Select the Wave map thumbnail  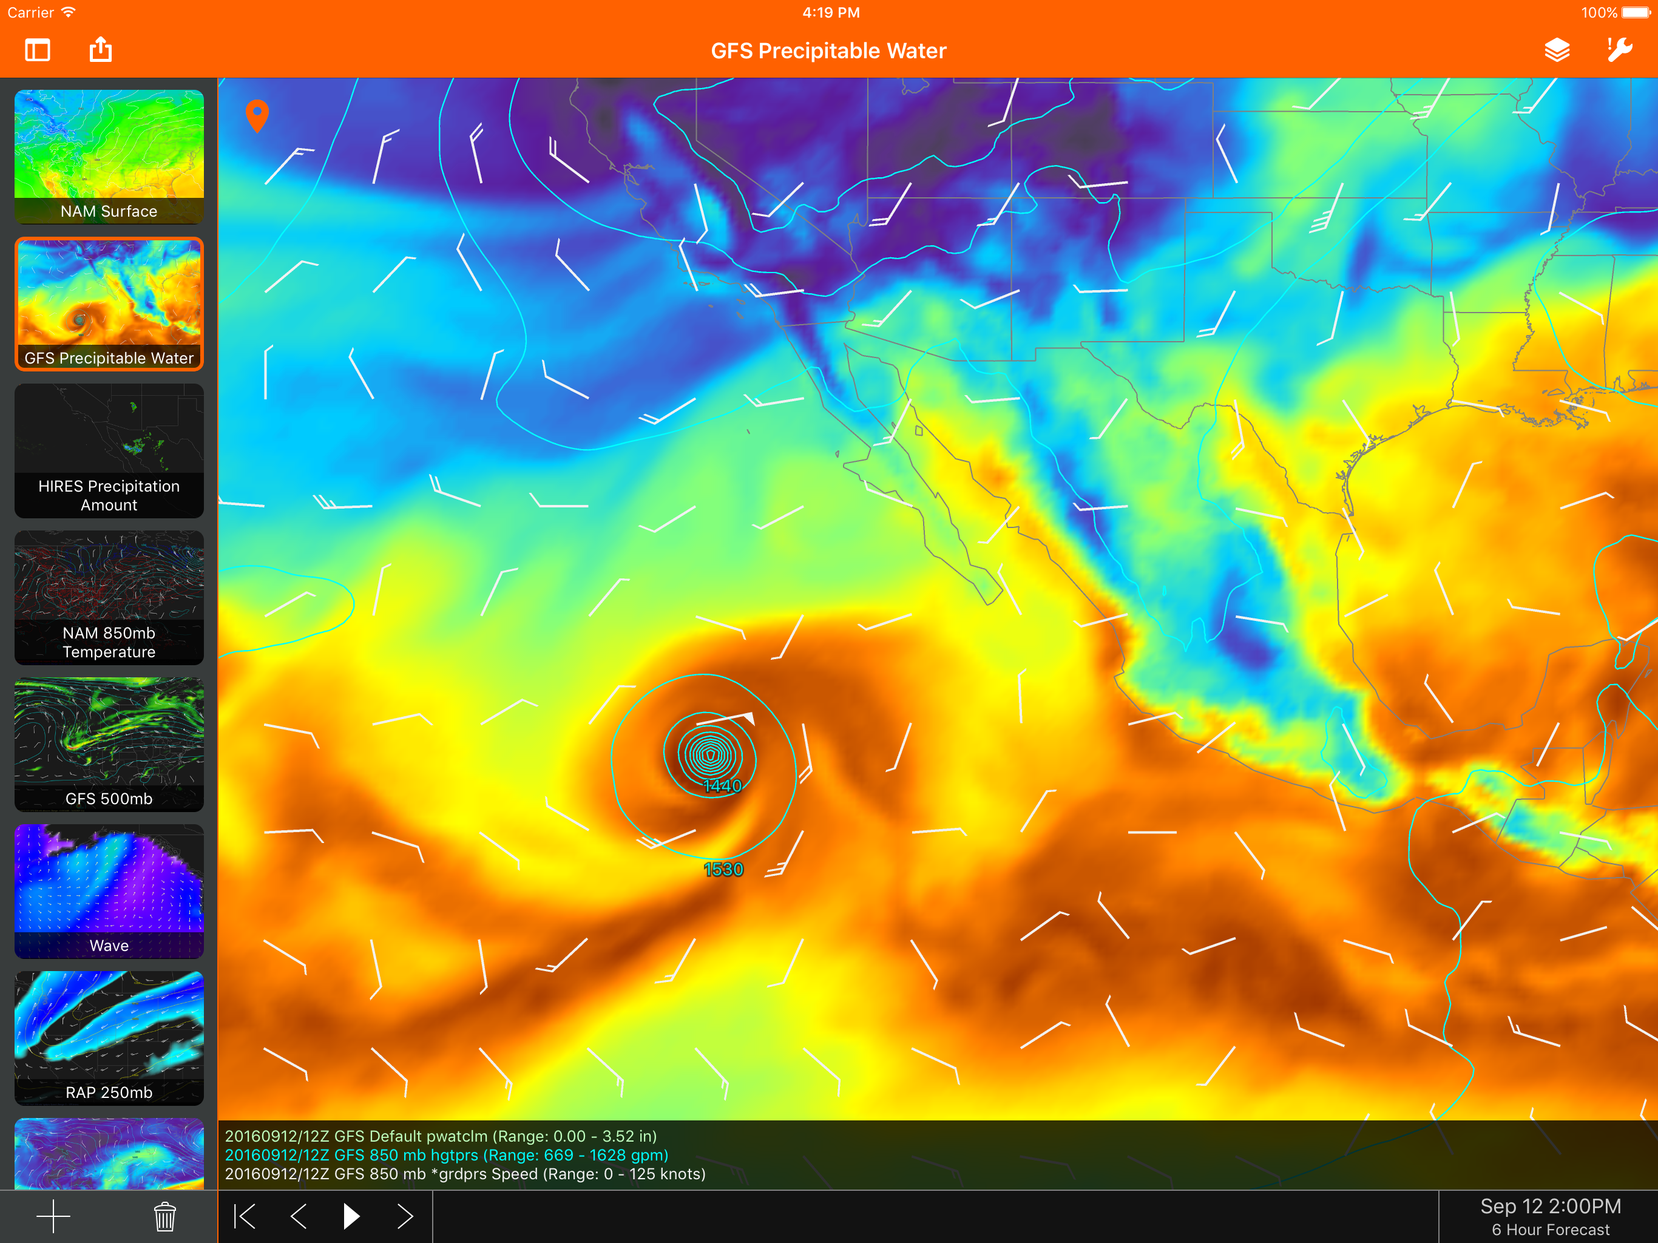pyautogui.click(x=109, y=890)
